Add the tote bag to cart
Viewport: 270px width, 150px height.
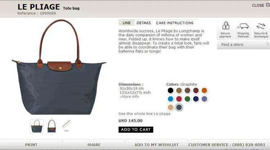pos(136,130)
